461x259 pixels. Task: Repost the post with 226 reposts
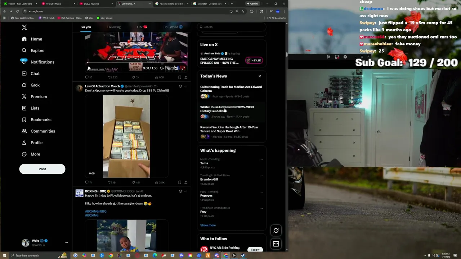tap(113, 77)
